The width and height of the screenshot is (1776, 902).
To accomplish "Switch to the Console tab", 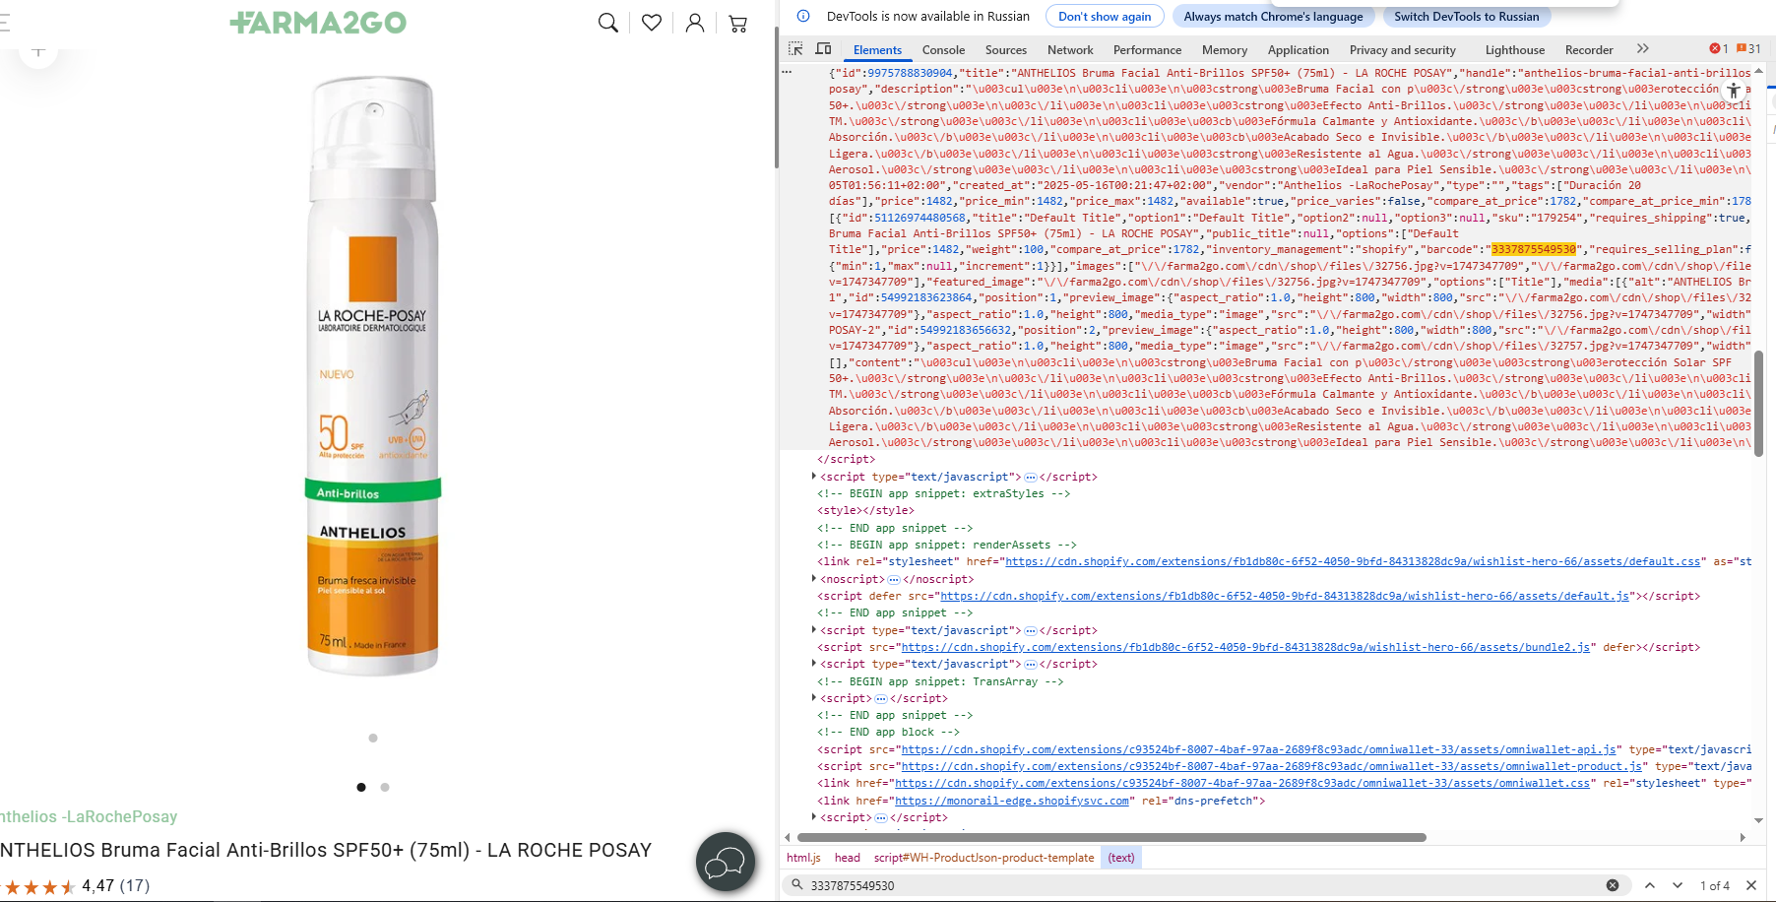I will 943,50.
